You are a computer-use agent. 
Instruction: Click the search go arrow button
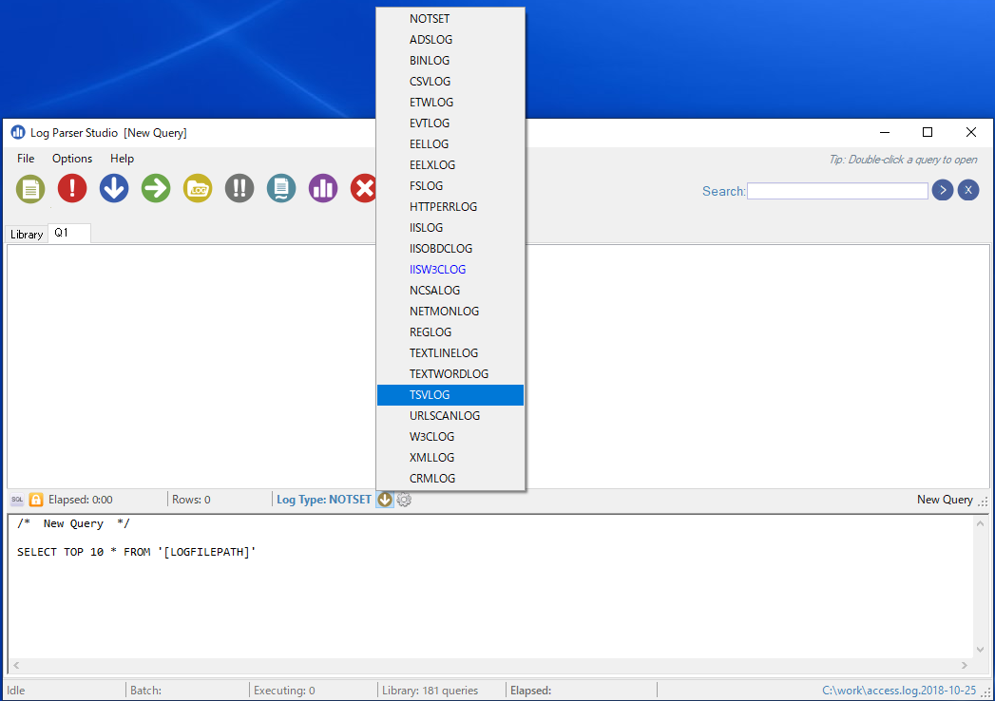point(943,190)
